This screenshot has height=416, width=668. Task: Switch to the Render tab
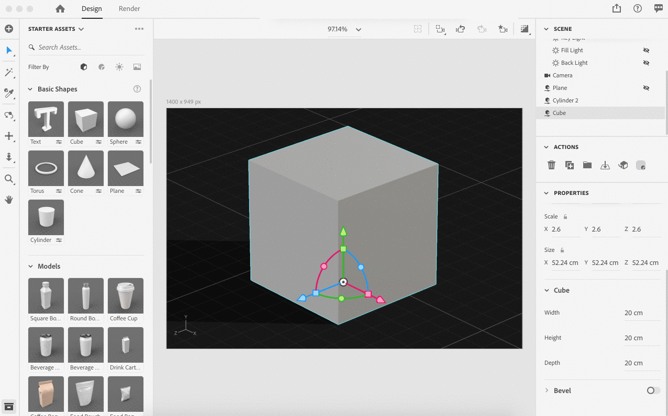click(x=129, y=8)
